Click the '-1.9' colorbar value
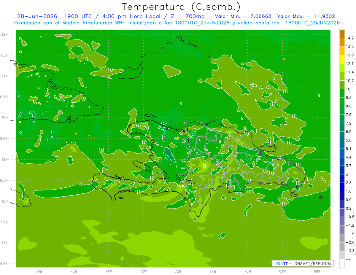The width and height of the screenshot is (356, 275). tap(350, 234)
